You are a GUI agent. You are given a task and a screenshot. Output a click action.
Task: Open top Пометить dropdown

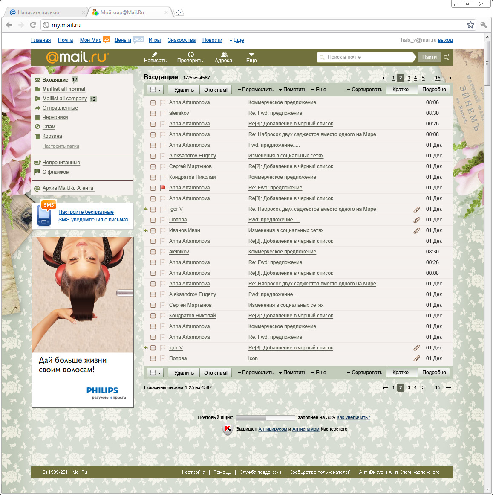(293, 90)
